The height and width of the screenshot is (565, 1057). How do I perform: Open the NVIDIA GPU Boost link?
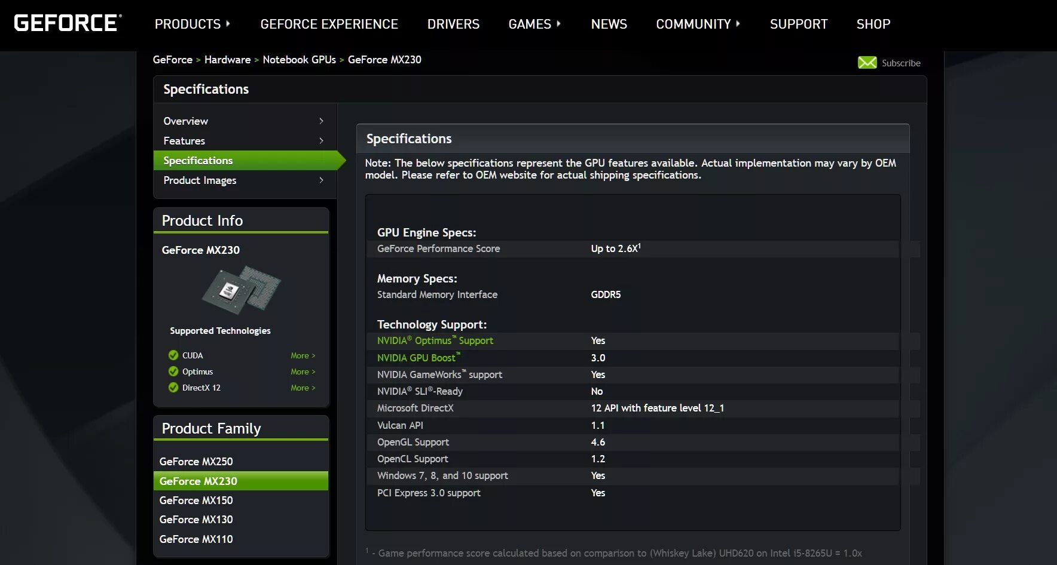[x=418, y=358]
